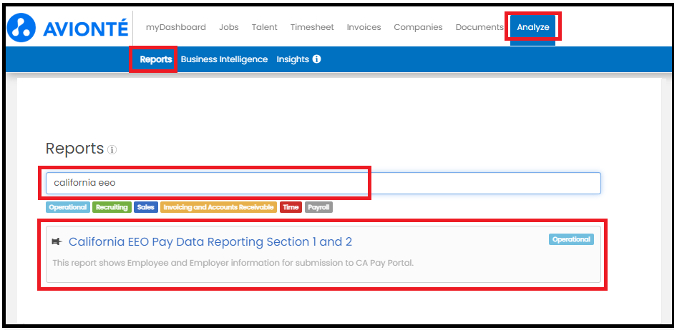Filter reports by the Recruiting tag
Screen dimensions: 677x330
pos(112,207)
